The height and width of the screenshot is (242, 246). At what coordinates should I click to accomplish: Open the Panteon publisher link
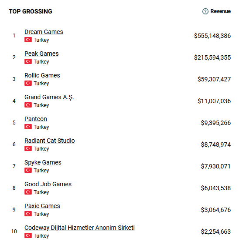coord(36,119)
